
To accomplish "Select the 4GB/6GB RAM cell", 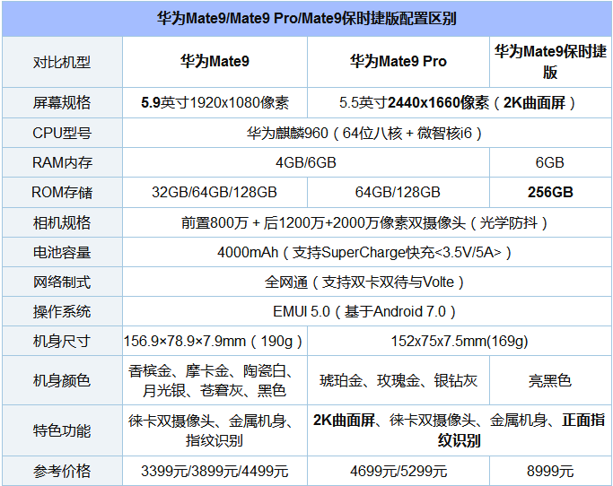I will [306, 162].
